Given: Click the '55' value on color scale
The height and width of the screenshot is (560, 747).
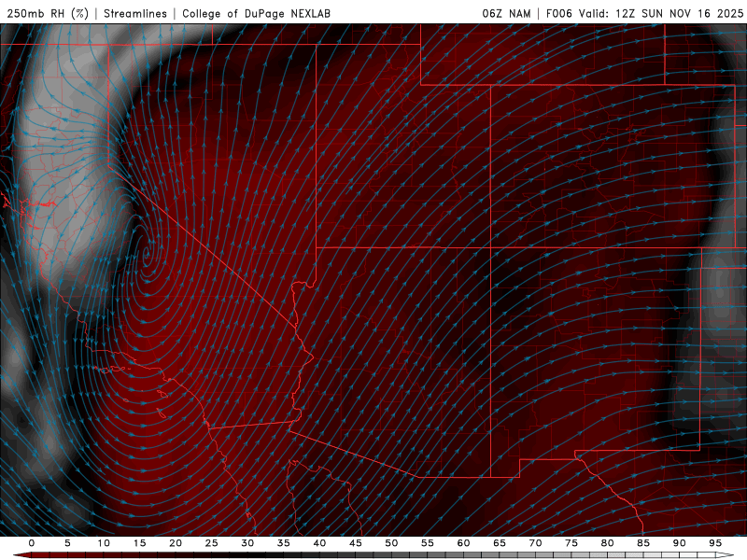Looking at the screenshot, I should 428,543.
